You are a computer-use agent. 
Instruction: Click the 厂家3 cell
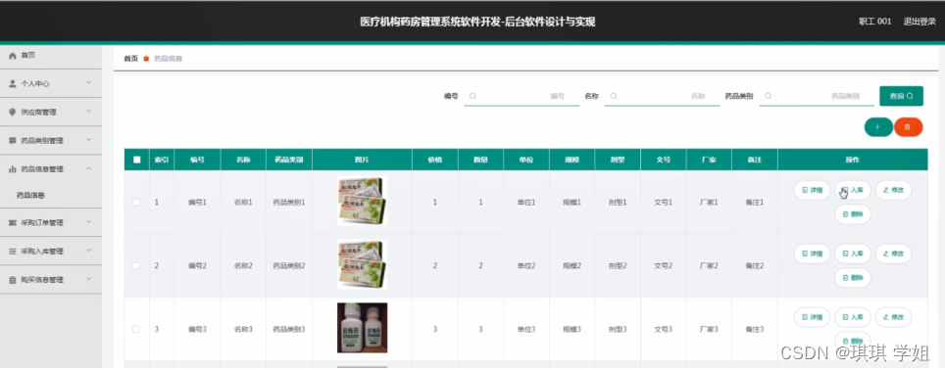709,329
